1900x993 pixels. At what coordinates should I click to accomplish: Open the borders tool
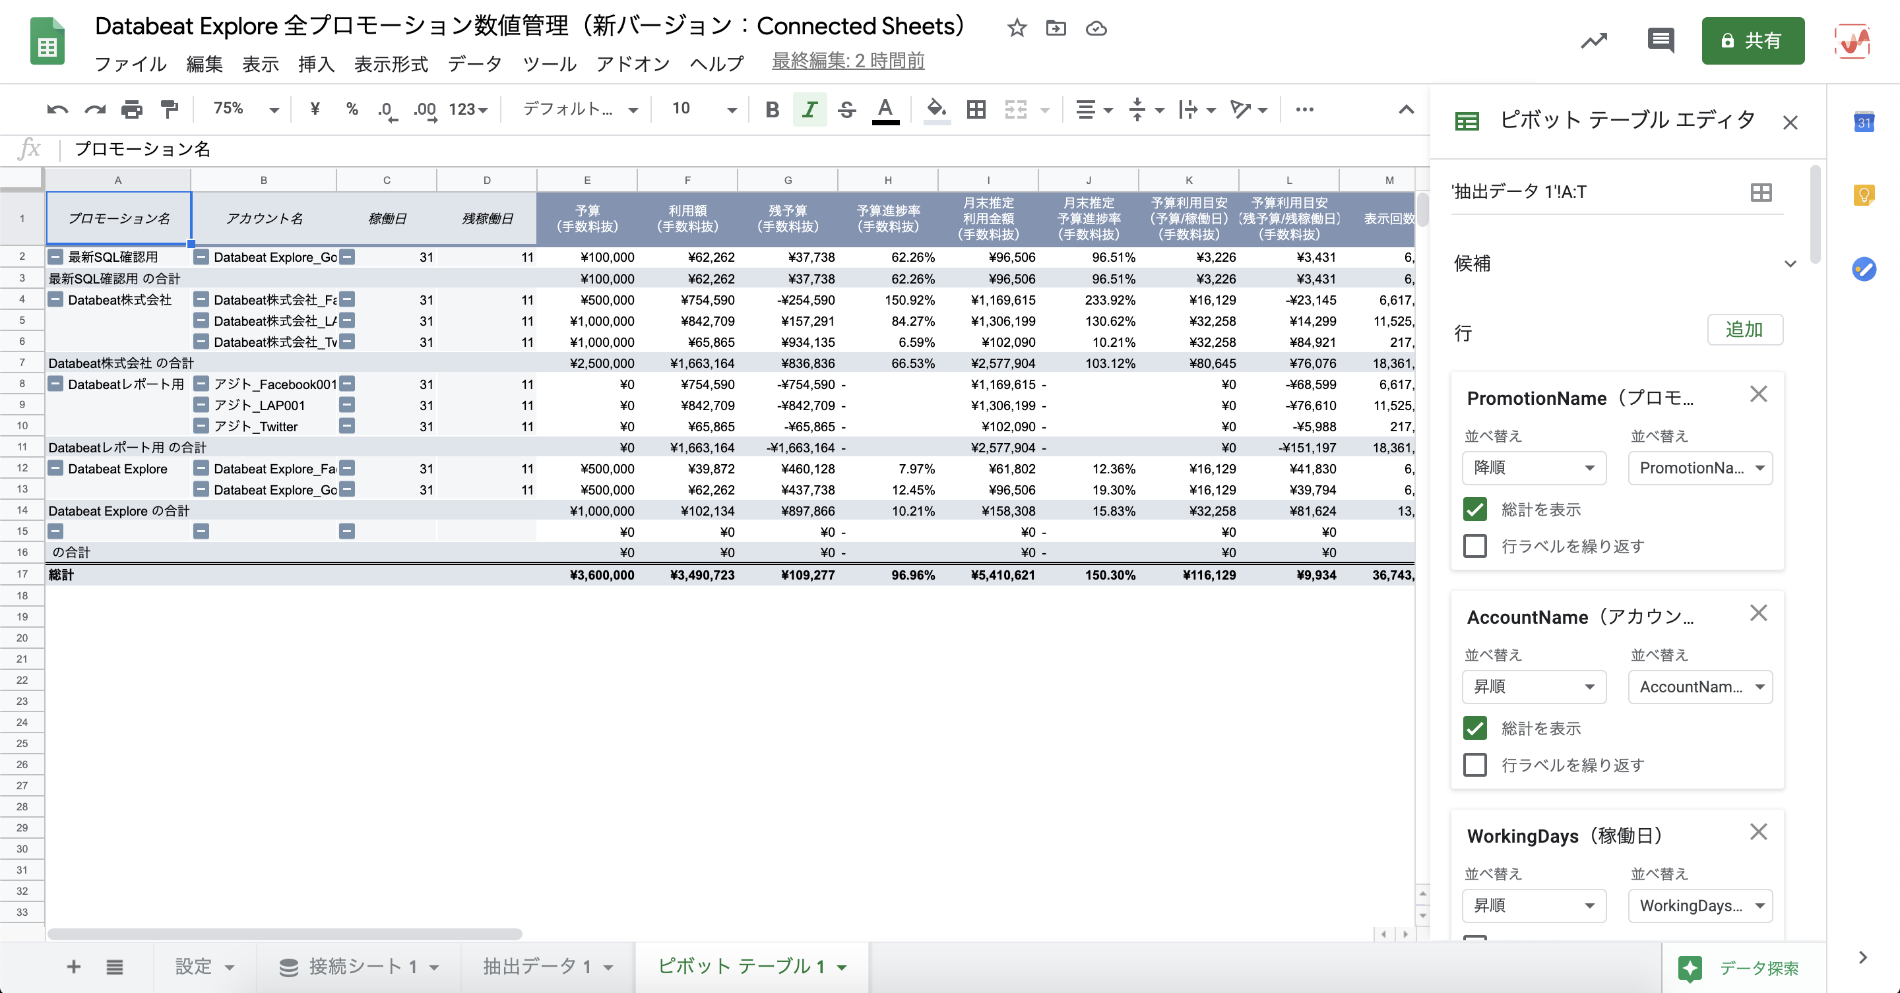(976, 110)
